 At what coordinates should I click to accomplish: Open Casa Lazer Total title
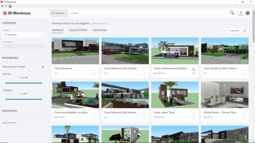coord(164,112)
